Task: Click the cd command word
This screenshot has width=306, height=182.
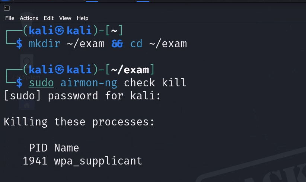Action: (x=136, y=44)
